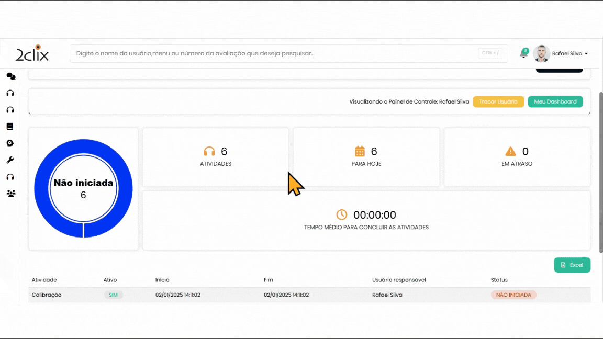Image resolution: width=603 pixels, height=339 pixels.
Task: Sort by the Status column header
Action: tap(499, 280)
